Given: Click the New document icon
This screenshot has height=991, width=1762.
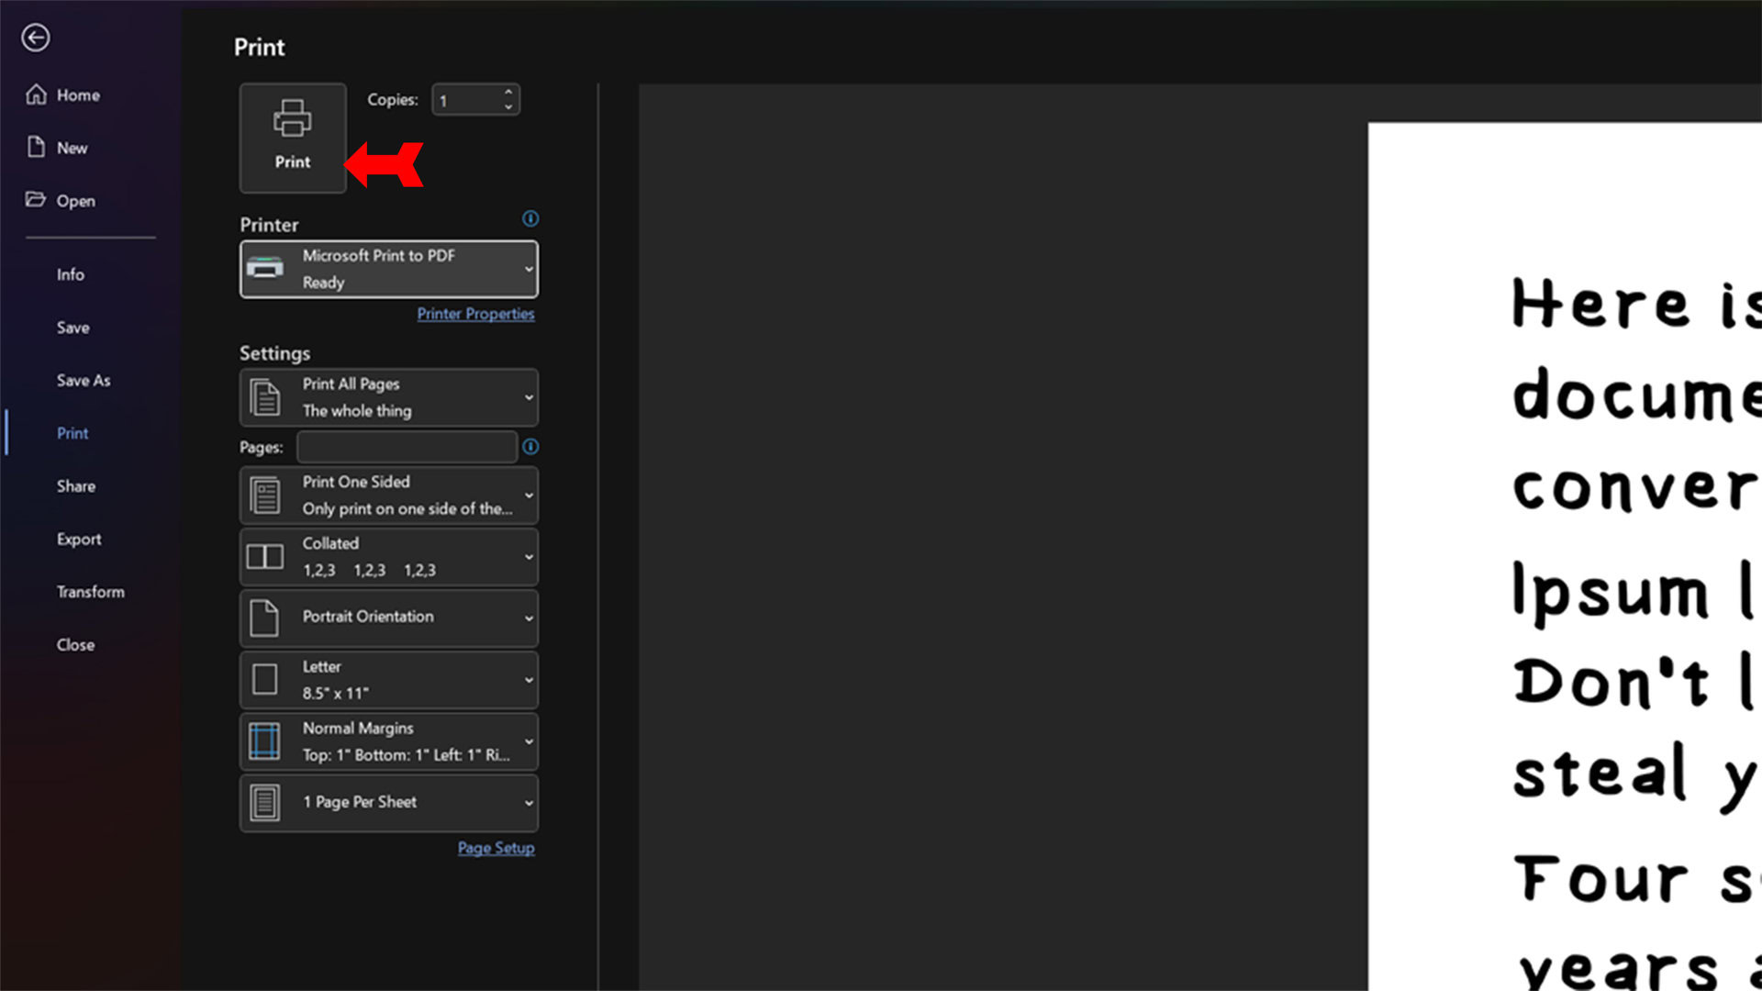Looking at the screenshot, I should pyautogui.click(x=36, y=147).
